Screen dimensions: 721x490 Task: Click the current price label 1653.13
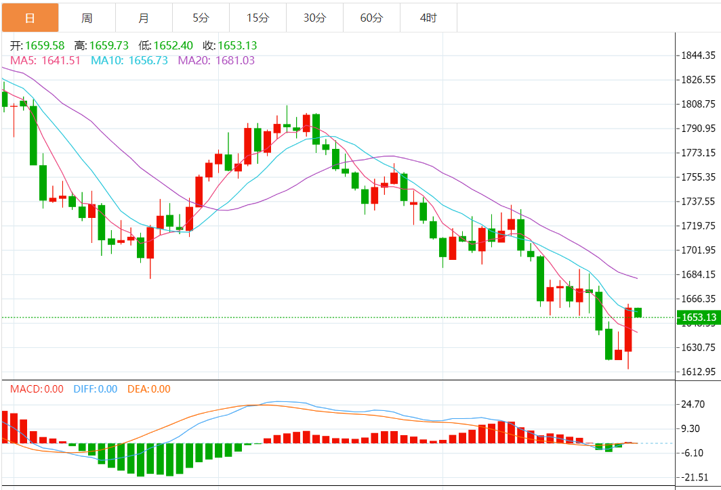(x=699, y=317)
